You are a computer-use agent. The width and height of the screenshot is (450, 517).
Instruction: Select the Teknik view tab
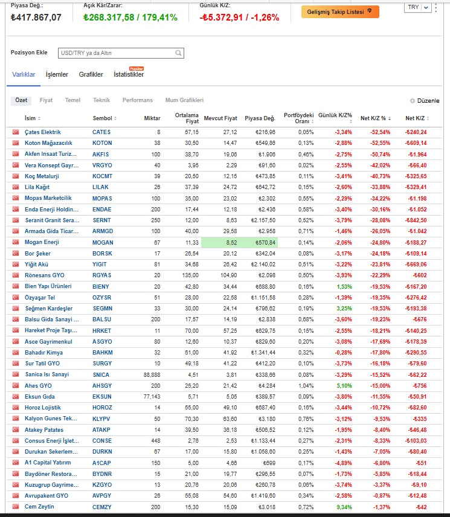(101, 100)
